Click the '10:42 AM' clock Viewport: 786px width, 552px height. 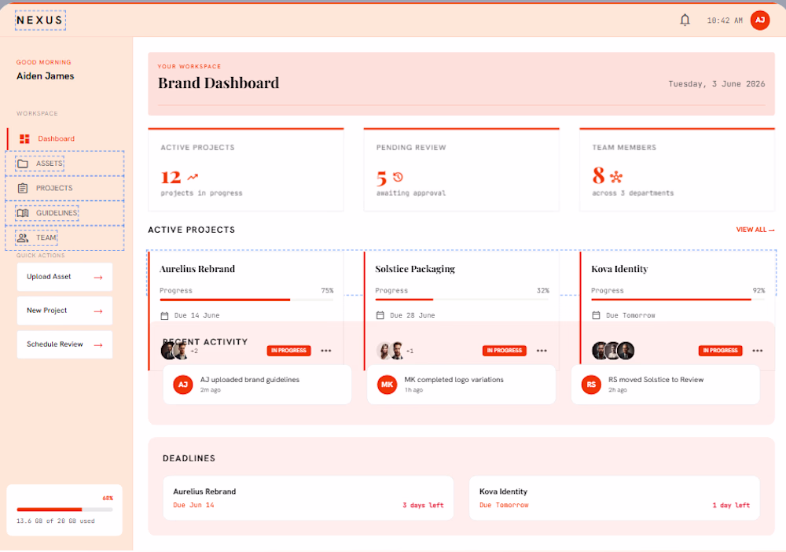725,20
